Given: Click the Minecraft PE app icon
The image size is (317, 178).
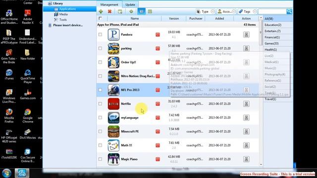Looking at the screenshot, I should point(113,132).
